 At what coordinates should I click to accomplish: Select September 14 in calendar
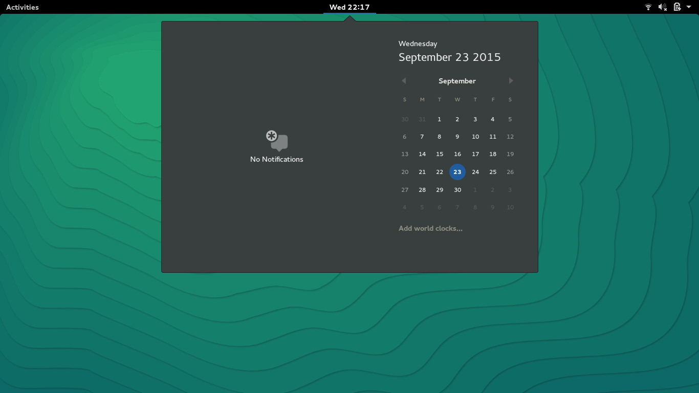422,154
